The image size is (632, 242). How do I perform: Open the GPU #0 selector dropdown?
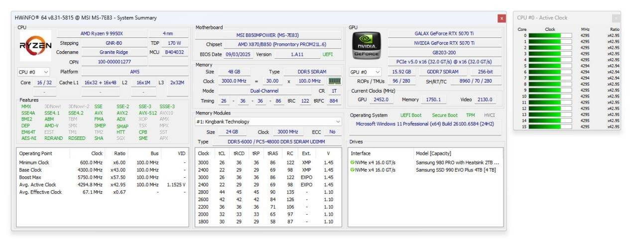366,72
